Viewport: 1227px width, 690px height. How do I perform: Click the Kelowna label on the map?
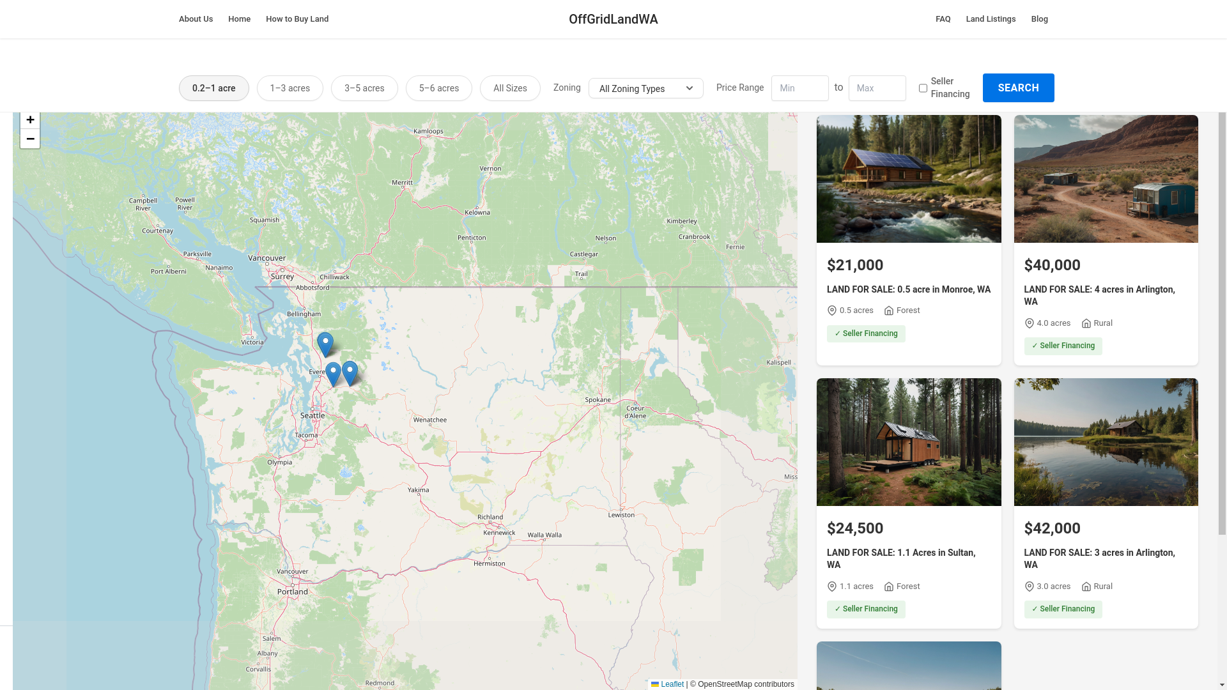point(477,212)
